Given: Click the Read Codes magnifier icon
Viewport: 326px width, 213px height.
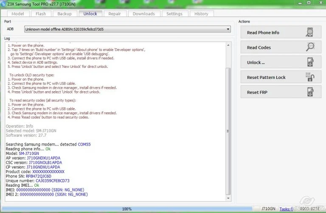Looking at the screenshot, I should pyautogui.click(x=310, y=47).
